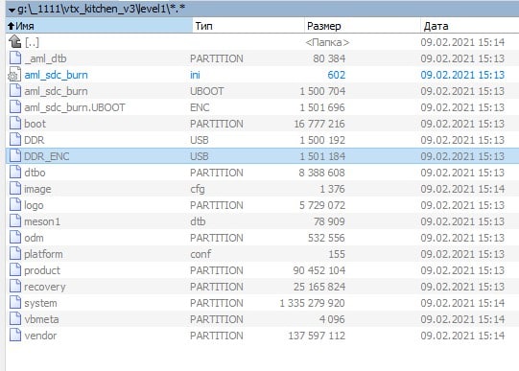This screenshot has width=519, height=371.
Task: Select the dtbo file name
Action: click(35, 173)
